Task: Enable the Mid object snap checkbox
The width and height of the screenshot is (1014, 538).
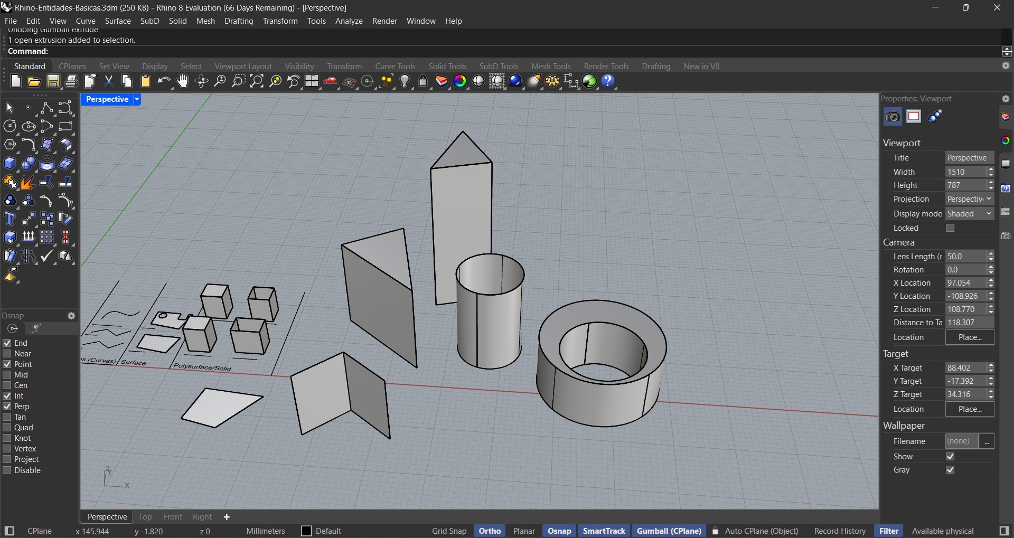Action: 7,375
